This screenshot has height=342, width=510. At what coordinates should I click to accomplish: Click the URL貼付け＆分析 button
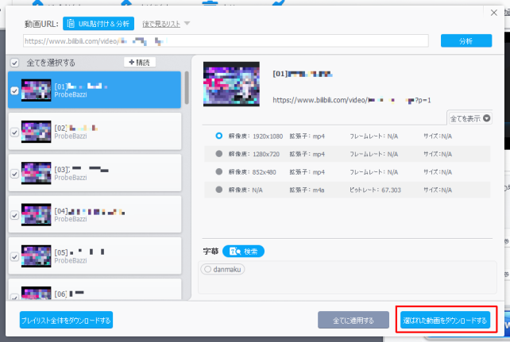coord(99,24)
